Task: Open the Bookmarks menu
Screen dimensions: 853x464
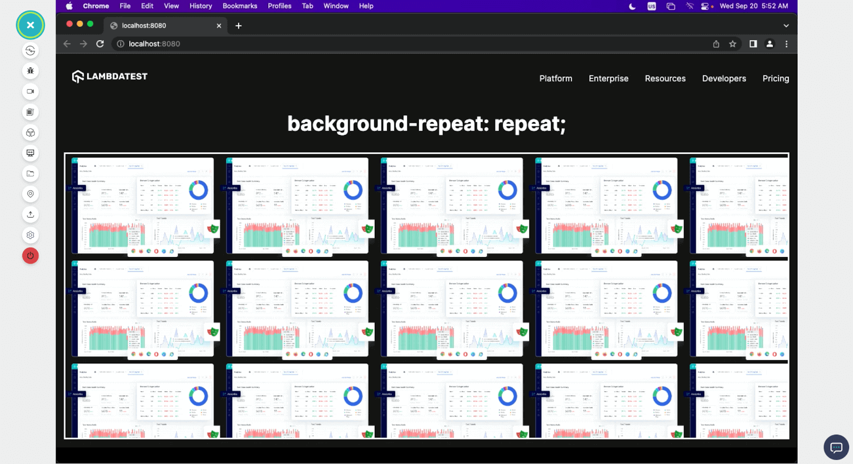Action: click(x=239, y=6)
